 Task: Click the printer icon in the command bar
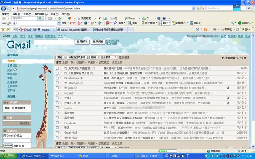[215, 29]
